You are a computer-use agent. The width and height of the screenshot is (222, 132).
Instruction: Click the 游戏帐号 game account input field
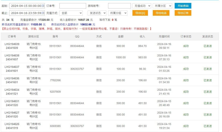[x=119, y=6]
